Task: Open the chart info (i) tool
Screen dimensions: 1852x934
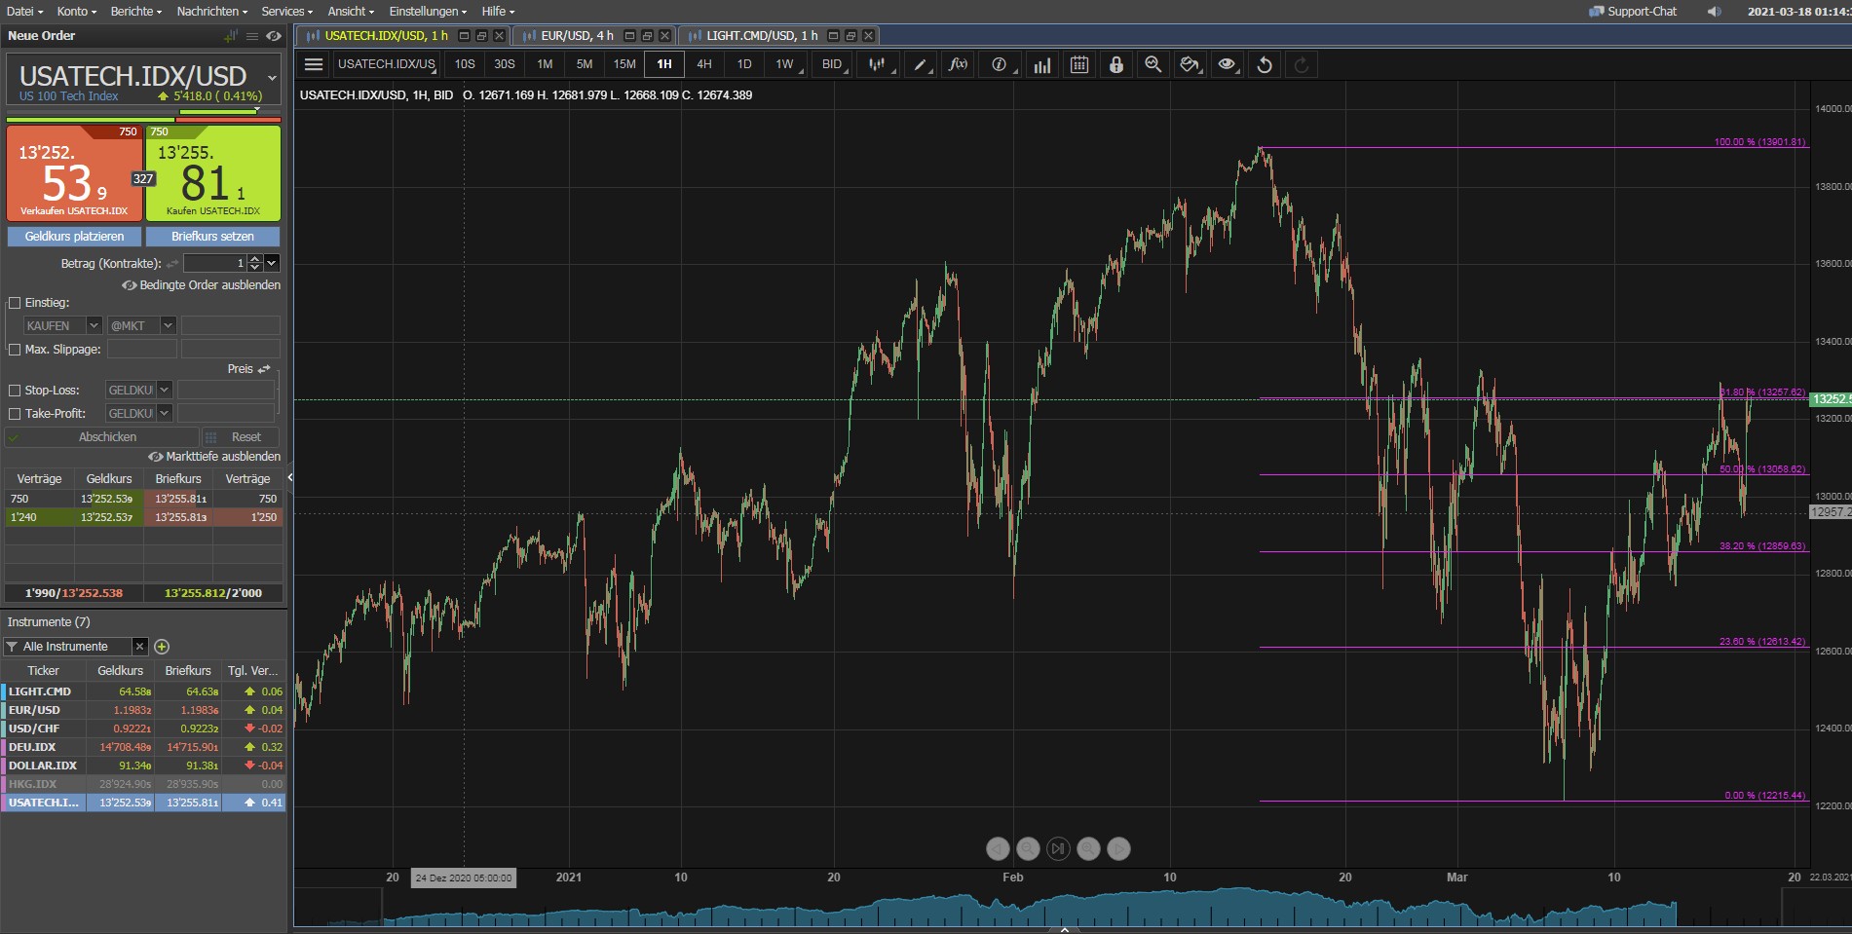Action: coord(998,64)
